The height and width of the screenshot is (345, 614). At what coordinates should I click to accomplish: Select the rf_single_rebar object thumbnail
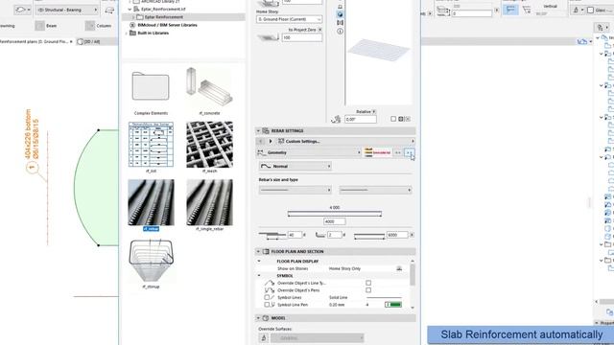[x=209, y=202]
